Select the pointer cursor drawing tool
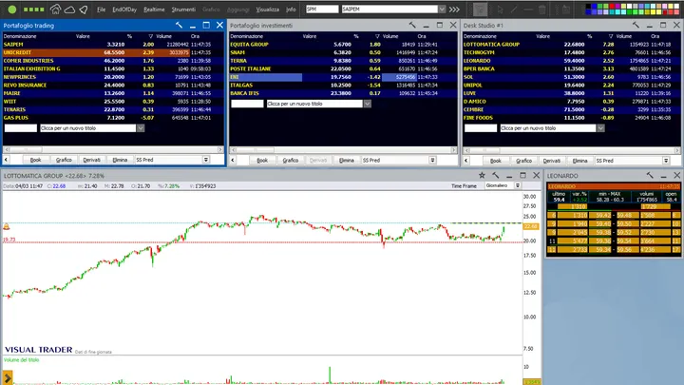684x385 pixels. click(500, 10)
